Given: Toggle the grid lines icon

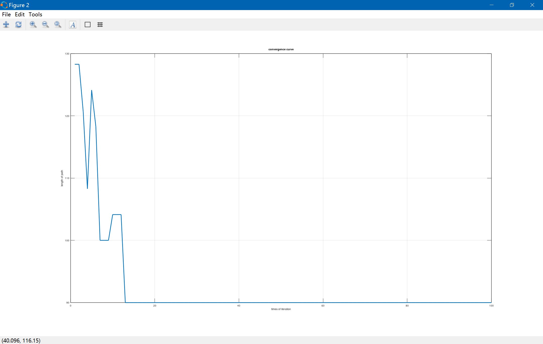Looking at the screenshot, I should (x=100, y=25).
